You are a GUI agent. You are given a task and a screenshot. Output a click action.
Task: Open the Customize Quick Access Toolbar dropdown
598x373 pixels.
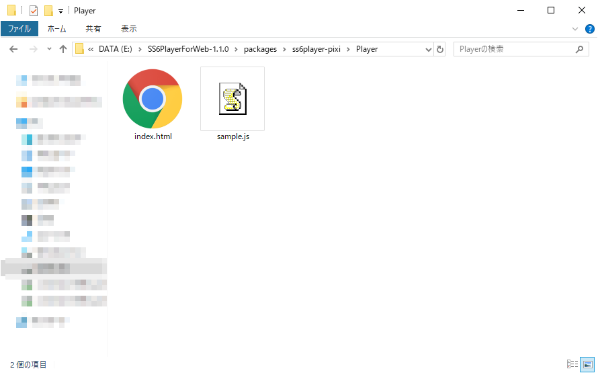pyautogui.click(x=60, y=11)
